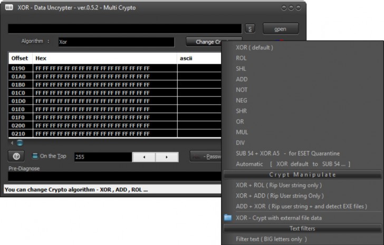Click the Hex column header
Screen dimensions: 384x245
[104, 58]
